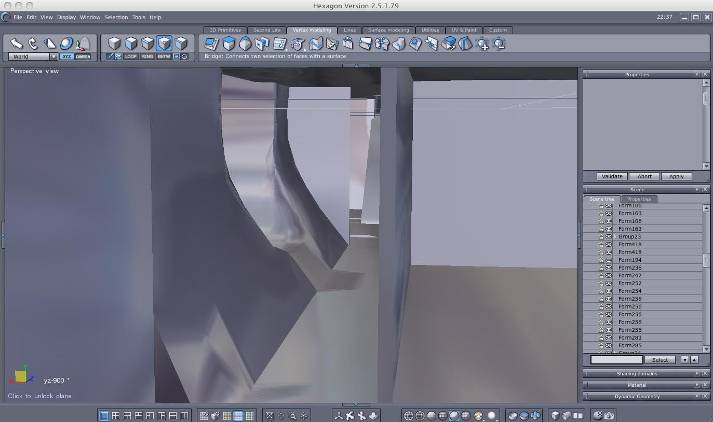Viewport: 713px width, 422px height.
Task: Expand the Shading domains panel
Action: pyautogui.click(x=697, y=373)
